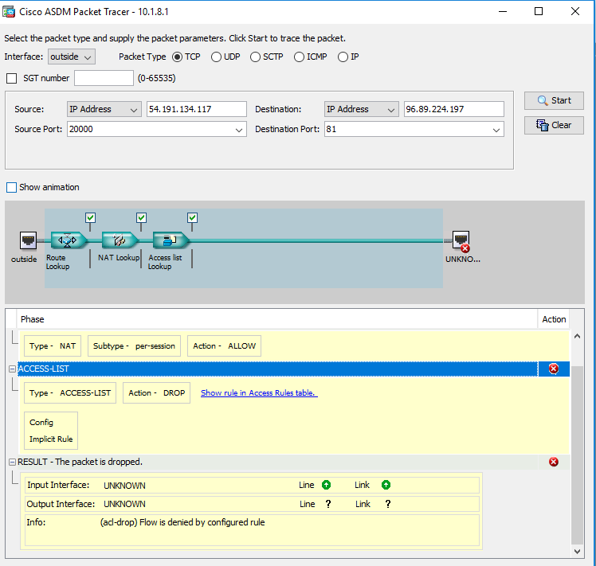Select the ACCESS-LIST phase row
Image resolution: width=596 pixels, height=566 pixels.
277,369
